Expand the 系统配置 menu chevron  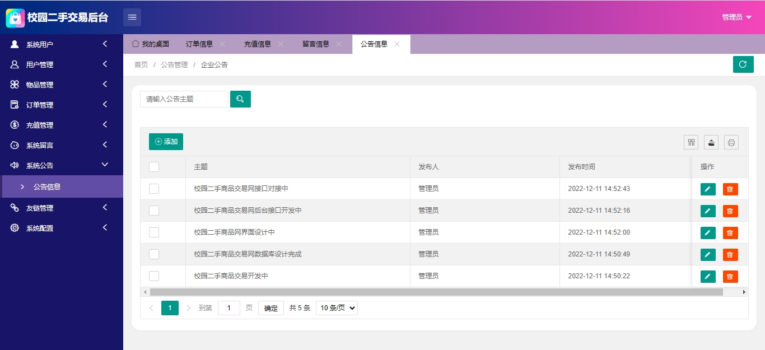coord(105,228)
